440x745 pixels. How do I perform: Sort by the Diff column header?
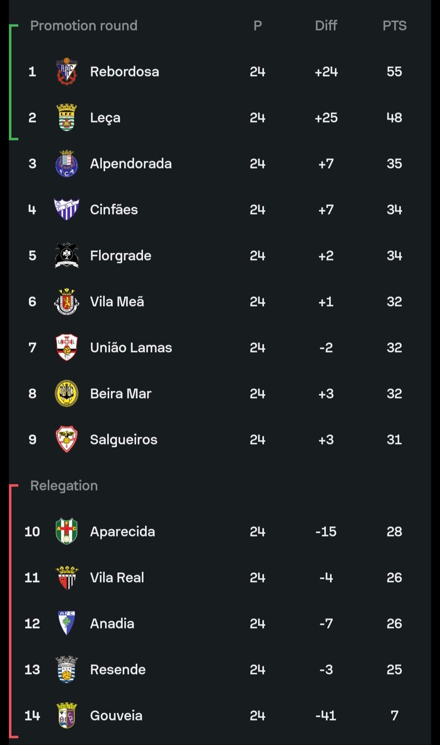coord(326,26)
